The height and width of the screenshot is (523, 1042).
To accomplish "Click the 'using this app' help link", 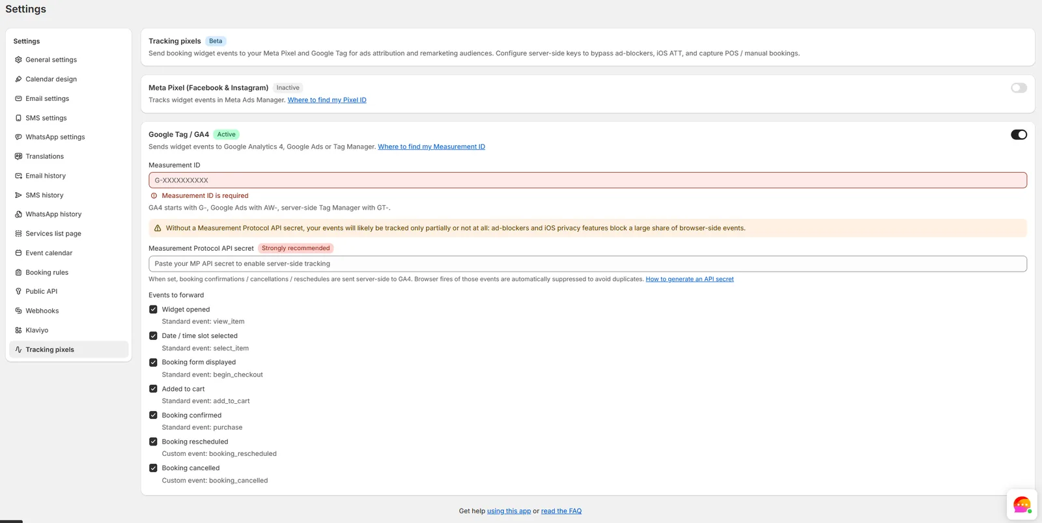I will pos(509,511).
